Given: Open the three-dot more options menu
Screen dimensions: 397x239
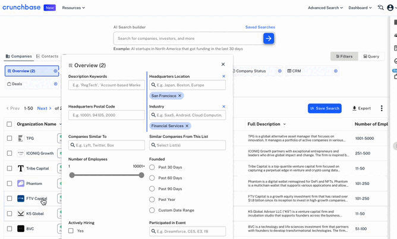Looking at the screenshot, I should (382, 108).
